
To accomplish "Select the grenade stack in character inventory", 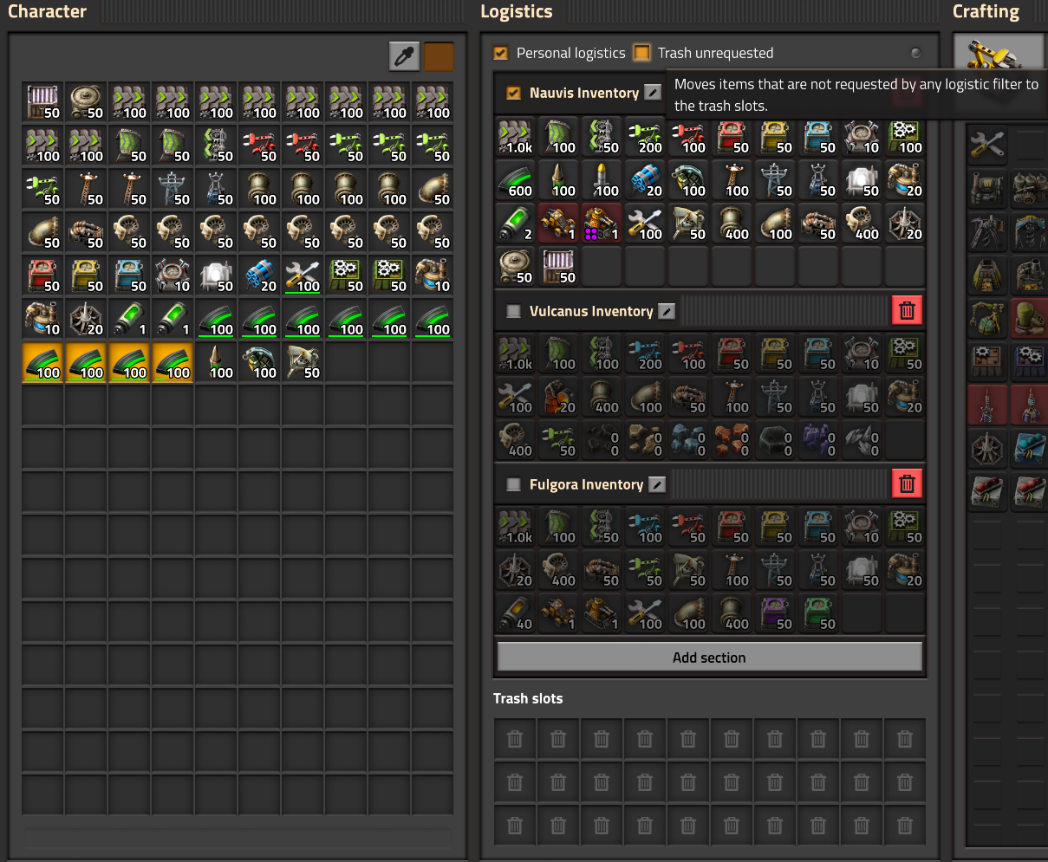I will pos(259,363).
